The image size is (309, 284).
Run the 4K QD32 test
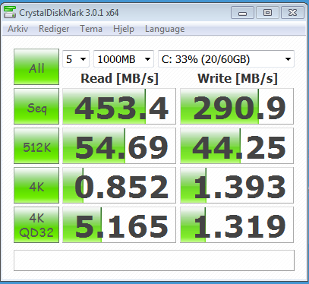pos(36,225)
